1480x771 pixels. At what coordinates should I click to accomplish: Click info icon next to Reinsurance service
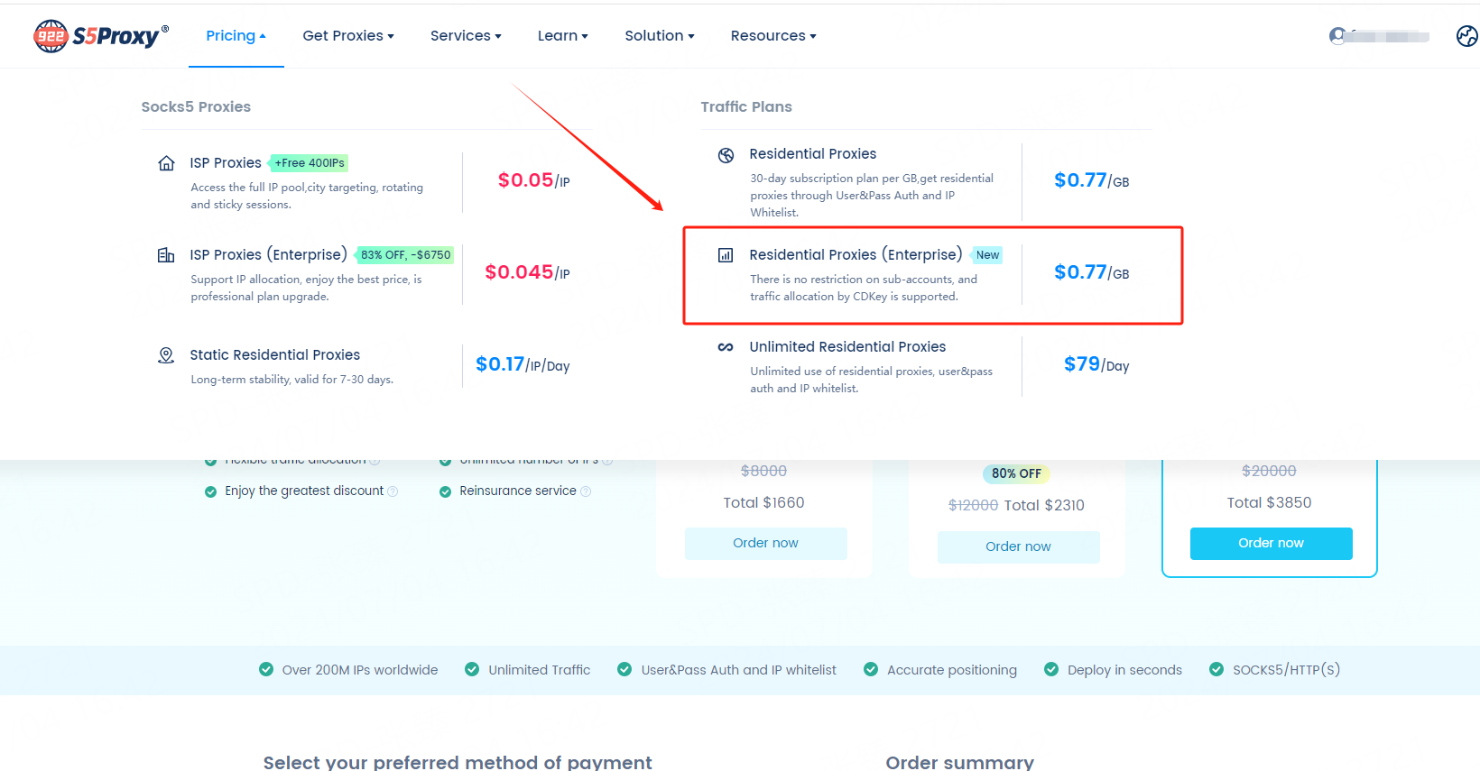pos(586,491)
